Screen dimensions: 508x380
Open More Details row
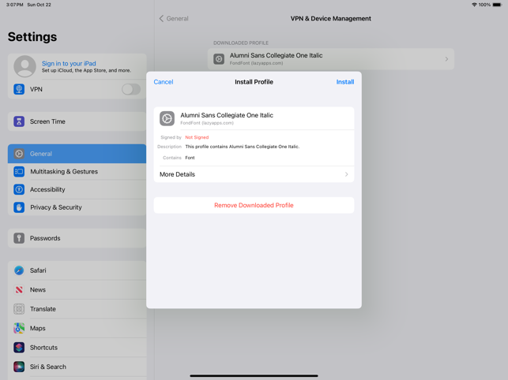(254, 174)
